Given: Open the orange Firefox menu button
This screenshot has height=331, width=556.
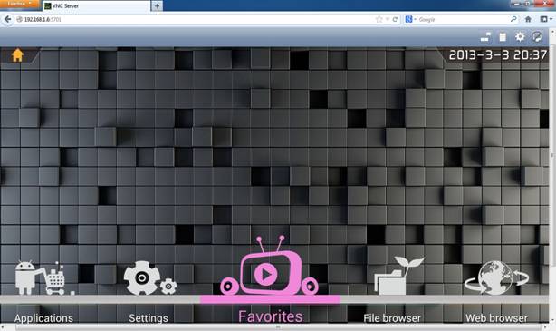Looking at the screenshot, I should click(x=20, y=4).
